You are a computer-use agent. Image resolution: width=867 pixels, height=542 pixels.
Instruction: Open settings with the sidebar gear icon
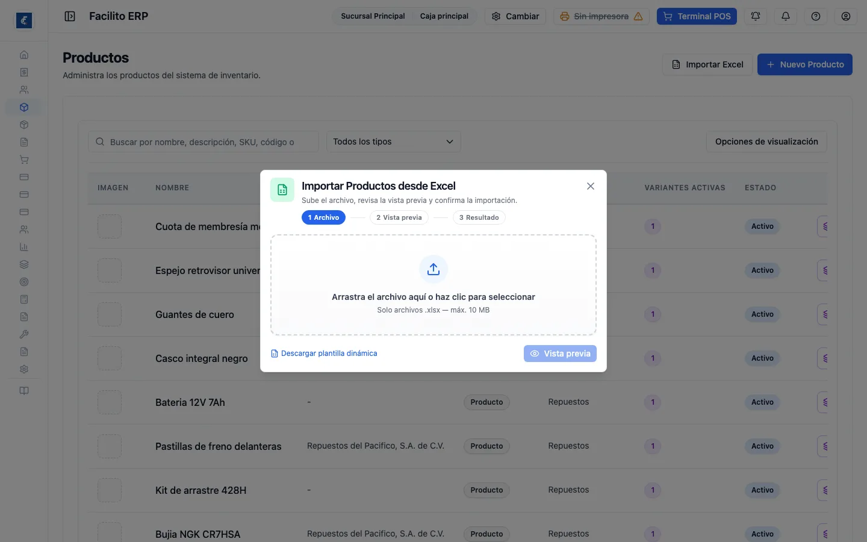(24, 369)
